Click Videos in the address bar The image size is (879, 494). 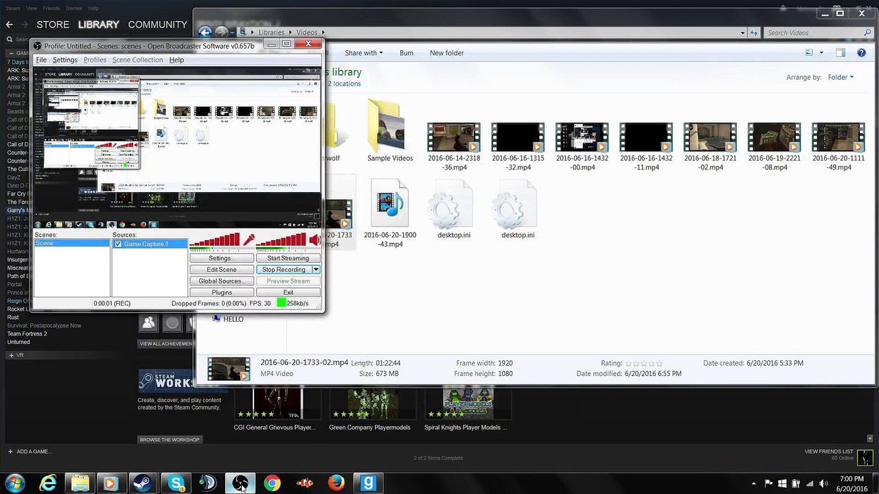click(307, 32)
